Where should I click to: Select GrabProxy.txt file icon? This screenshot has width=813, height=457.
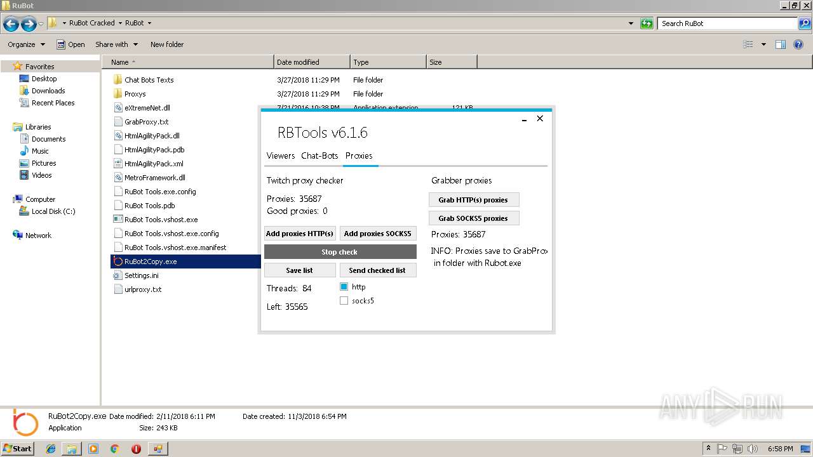pos(118,122)
